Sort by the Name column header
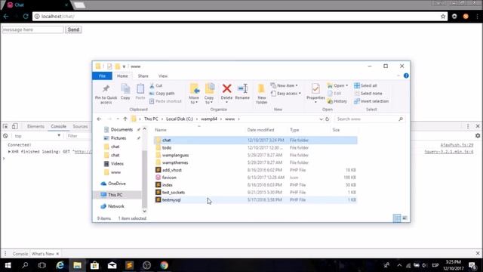Image resolution: width=483 pixels, height=272 pixels. 161,130
